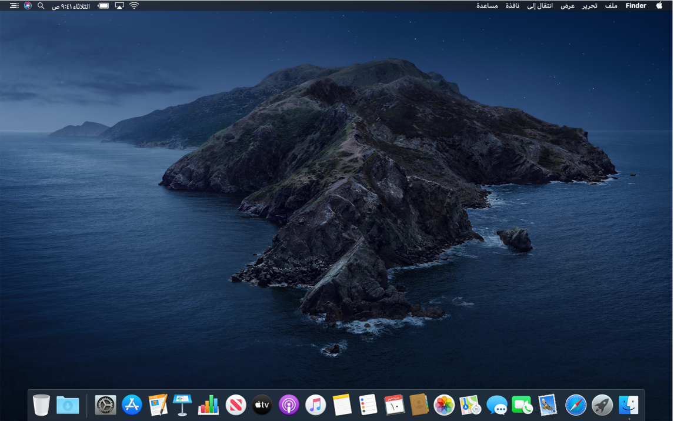
Task: Open the ملف (File) menu
Action: click(611, 6)
